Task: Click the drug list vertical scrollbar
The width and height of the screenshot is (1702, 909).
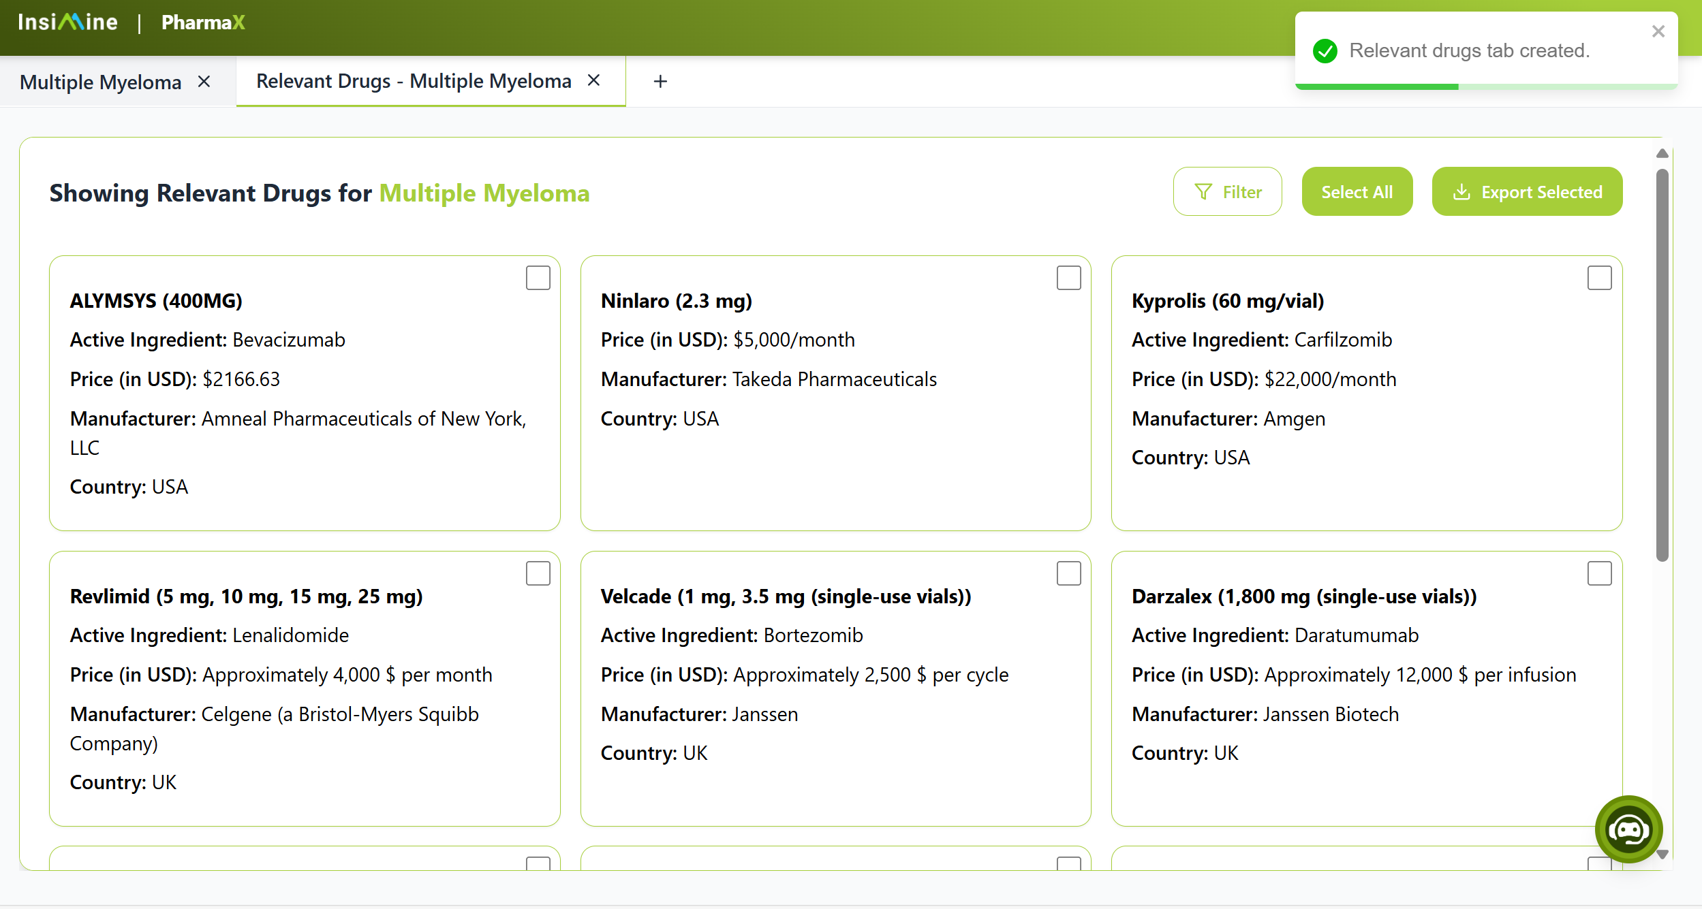Action: pos(1662,365)
